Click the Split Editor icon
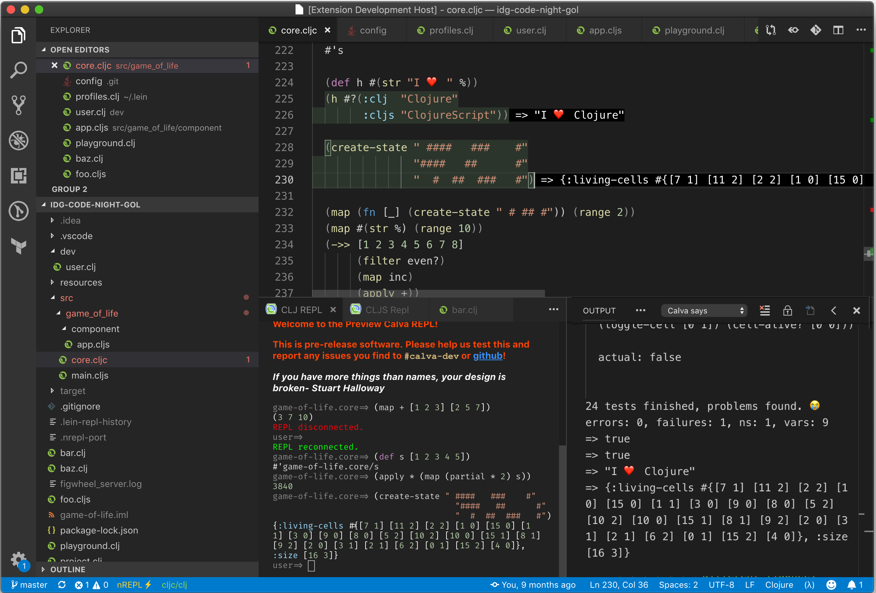Screen dimensions: 876x593 click(x=838, y=30)
